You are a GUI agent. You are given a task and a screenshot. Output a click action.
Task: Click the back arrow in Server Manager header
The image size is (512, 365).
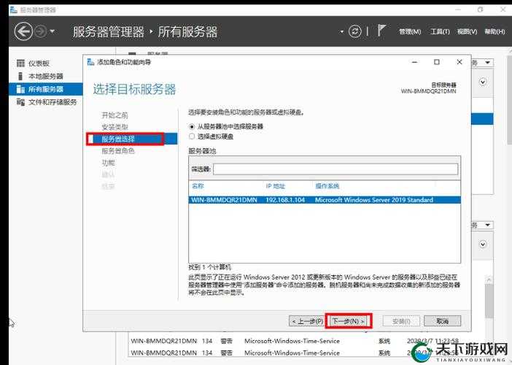[x=23, y=31]
